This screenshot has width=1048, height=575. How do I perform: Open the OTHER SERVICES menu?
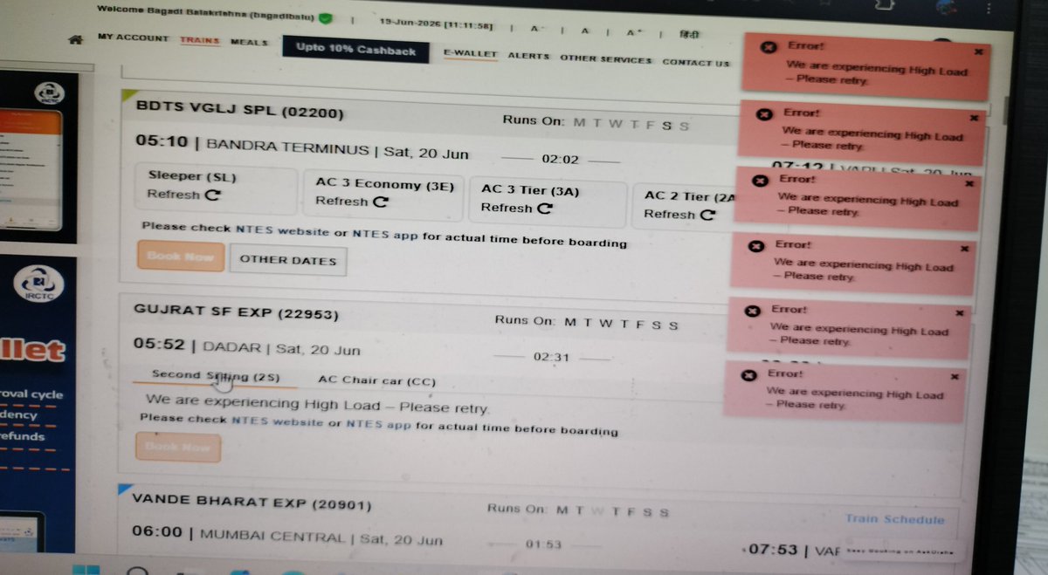click(606, 59)
